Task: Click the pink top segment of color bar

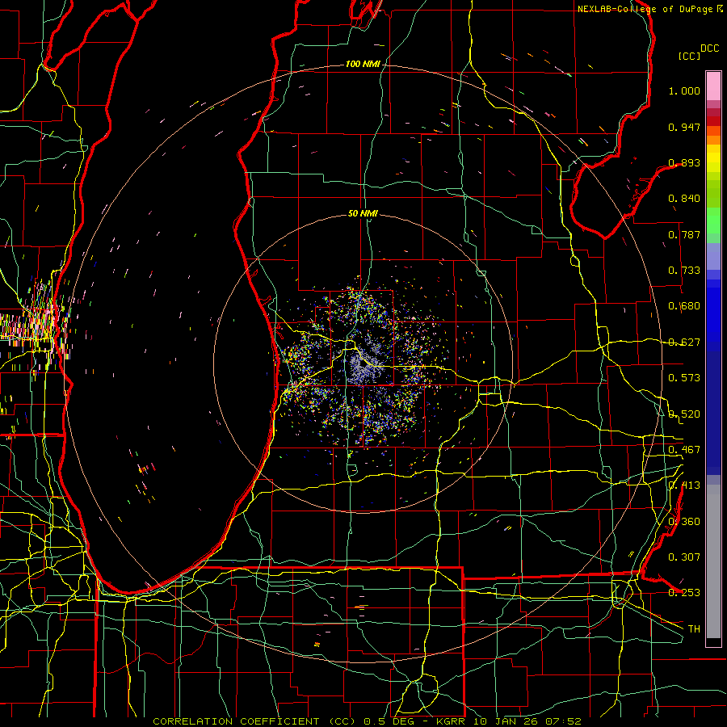Action: pos(713,86)
